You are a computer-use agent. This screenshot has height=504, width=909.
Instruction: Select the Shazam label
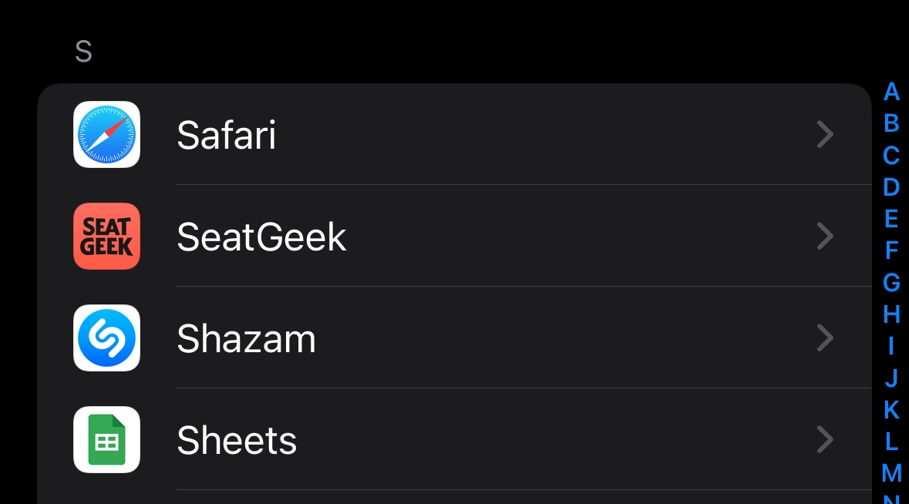(x=246, y=338)
